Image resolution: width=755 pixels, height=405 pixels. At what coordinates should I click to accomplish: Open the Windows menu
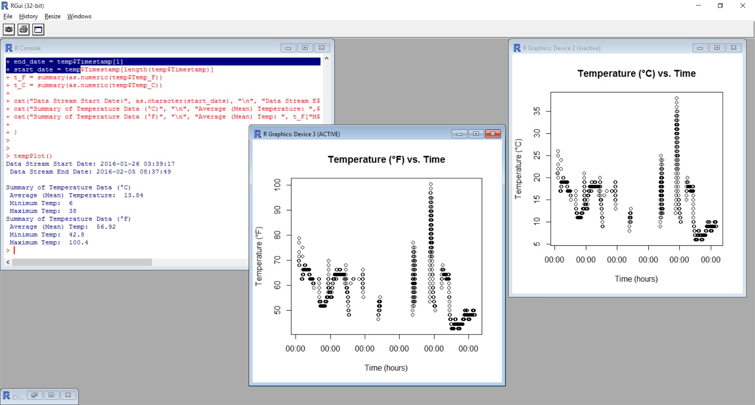click(x=79, y=16)
